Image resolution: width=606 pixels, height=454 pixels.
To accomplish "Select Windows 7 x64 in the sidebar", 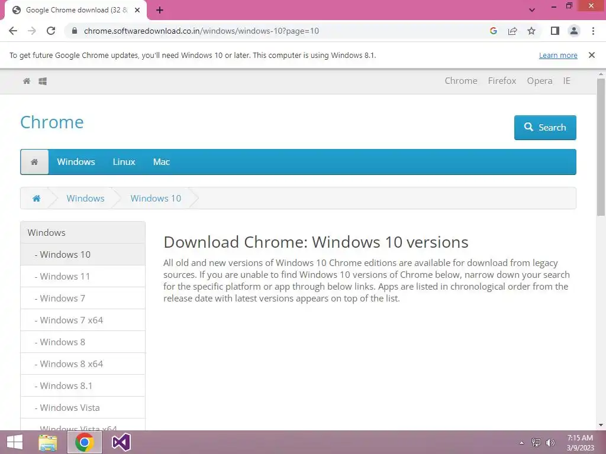I will [x=83, y=320].
